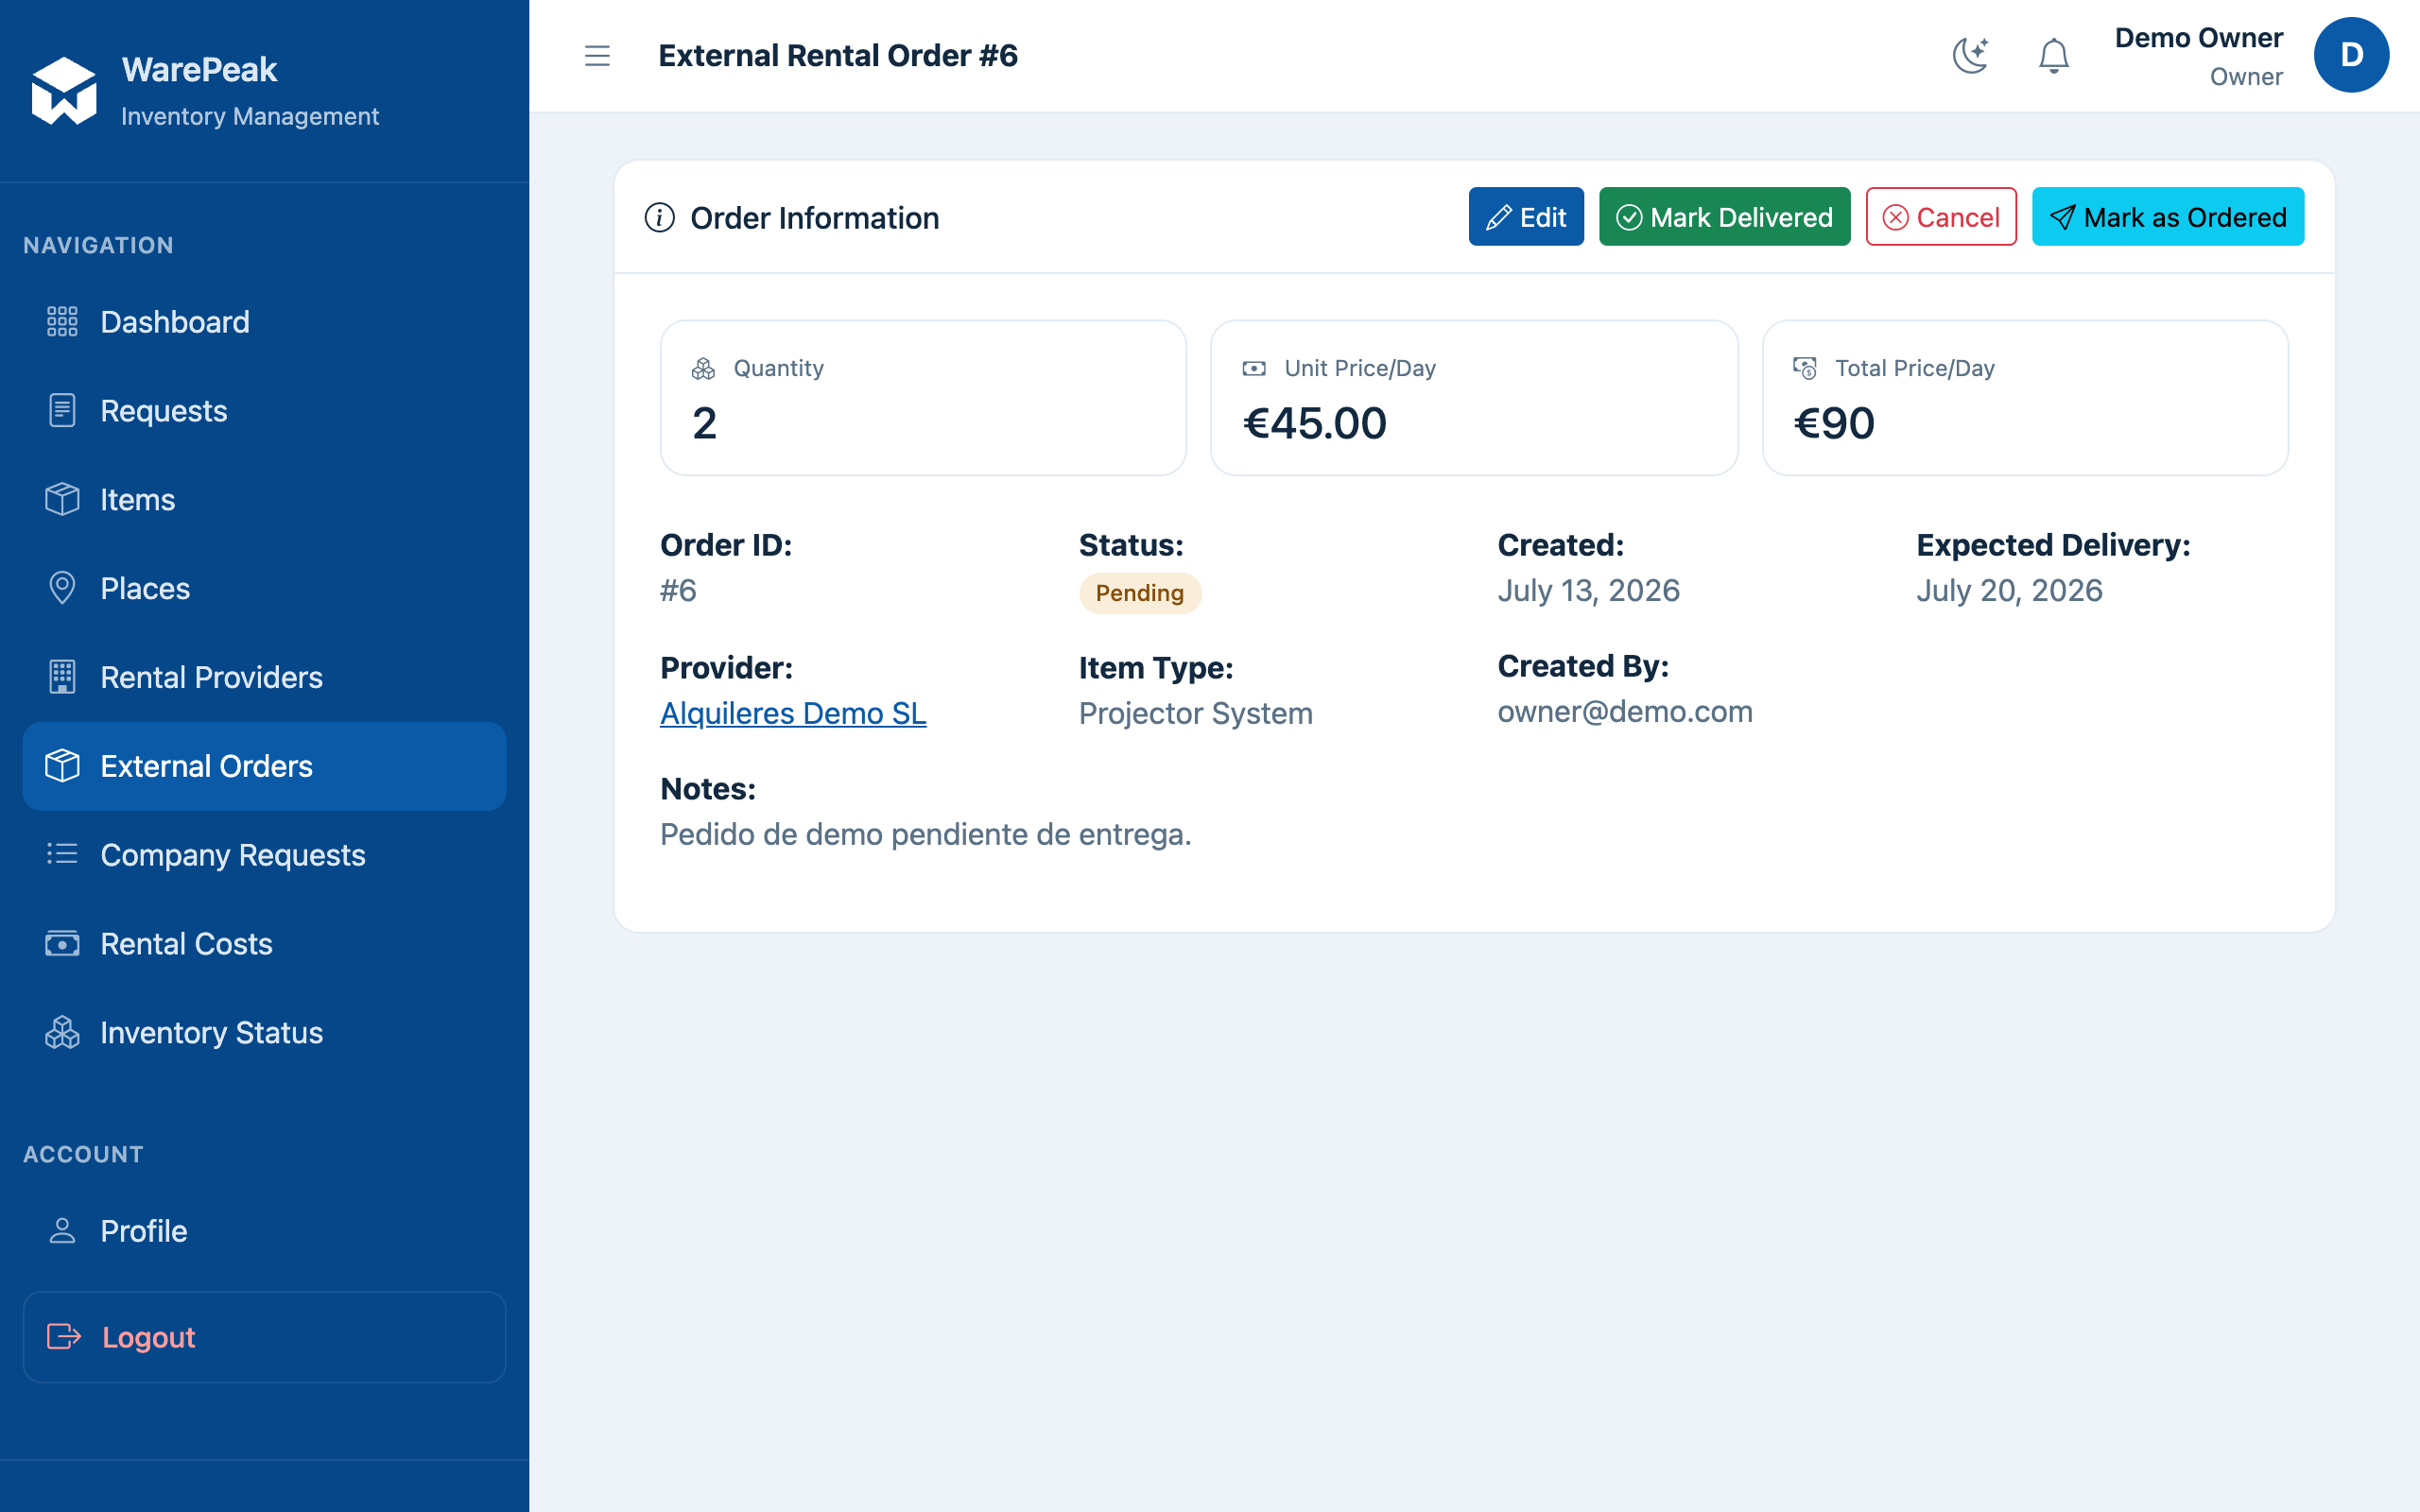The height and width of the screenshot is (1512, 2420).
Task: Click the Total Price/Day coin icon
Action: (x=1805, y=368)
